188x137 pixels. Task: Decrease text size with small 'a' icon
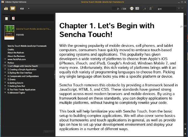pyautogui.click(x=145, y=9)
